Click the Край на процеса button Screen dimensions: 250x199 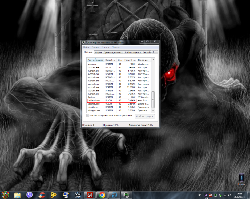(145, 116)
